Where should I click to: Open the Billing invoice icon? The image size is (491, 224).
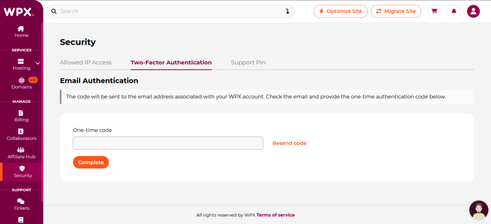(21, 113)
